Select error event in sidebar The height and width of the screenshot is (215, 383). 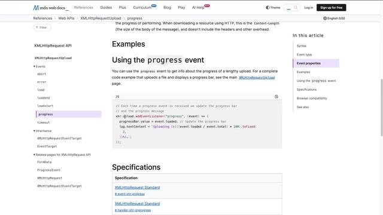coord(41,82)
